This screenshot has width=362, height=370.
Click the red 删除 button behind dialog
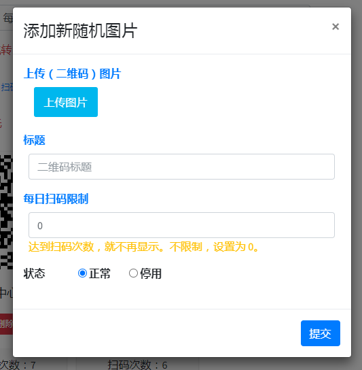[x=6, y=324]
